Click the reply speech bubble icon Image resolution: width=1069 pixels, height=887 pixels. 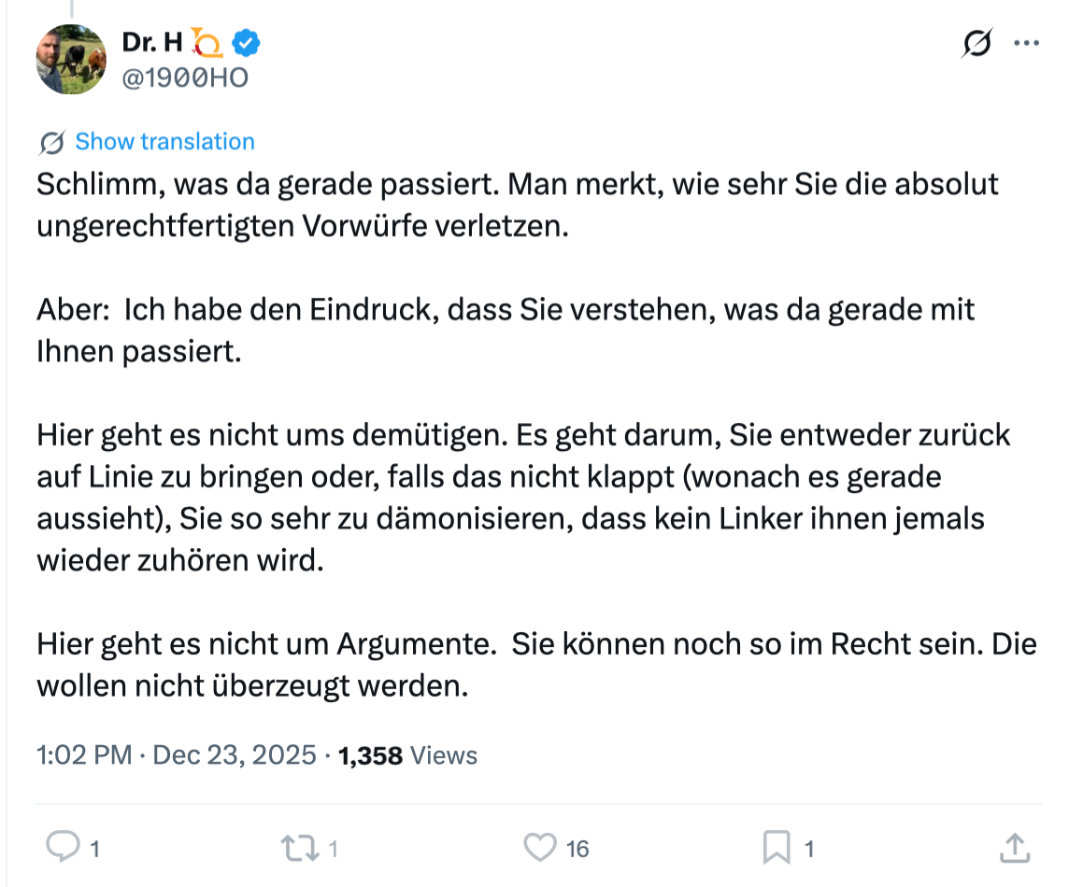click(x=63, y=847)
